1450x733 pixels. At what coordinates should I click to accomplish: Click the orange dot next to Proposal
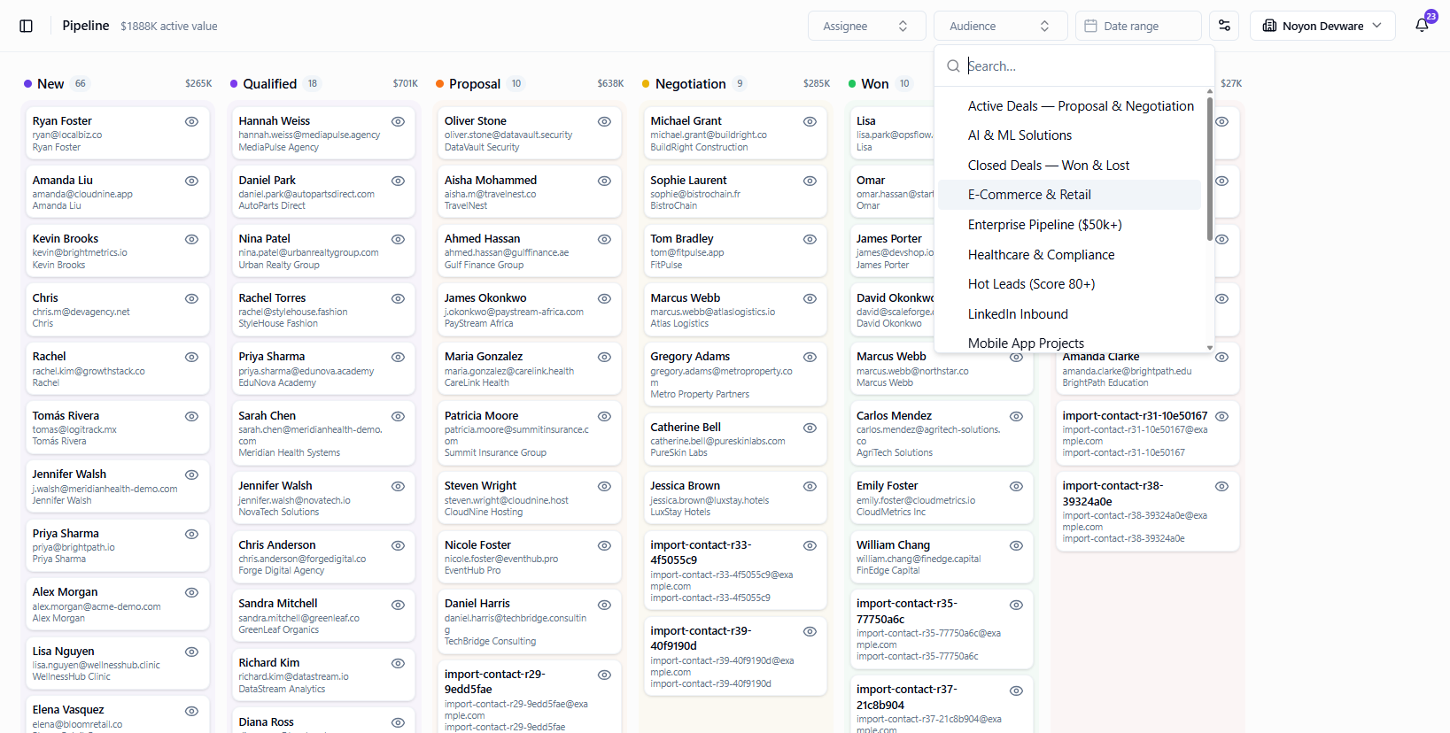(440, 84)
